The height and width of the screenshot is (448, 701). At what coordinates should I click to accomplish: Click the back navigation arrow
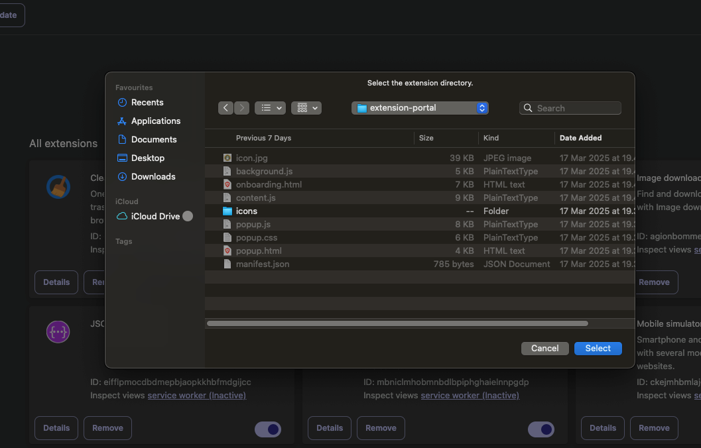coord(226,108)
